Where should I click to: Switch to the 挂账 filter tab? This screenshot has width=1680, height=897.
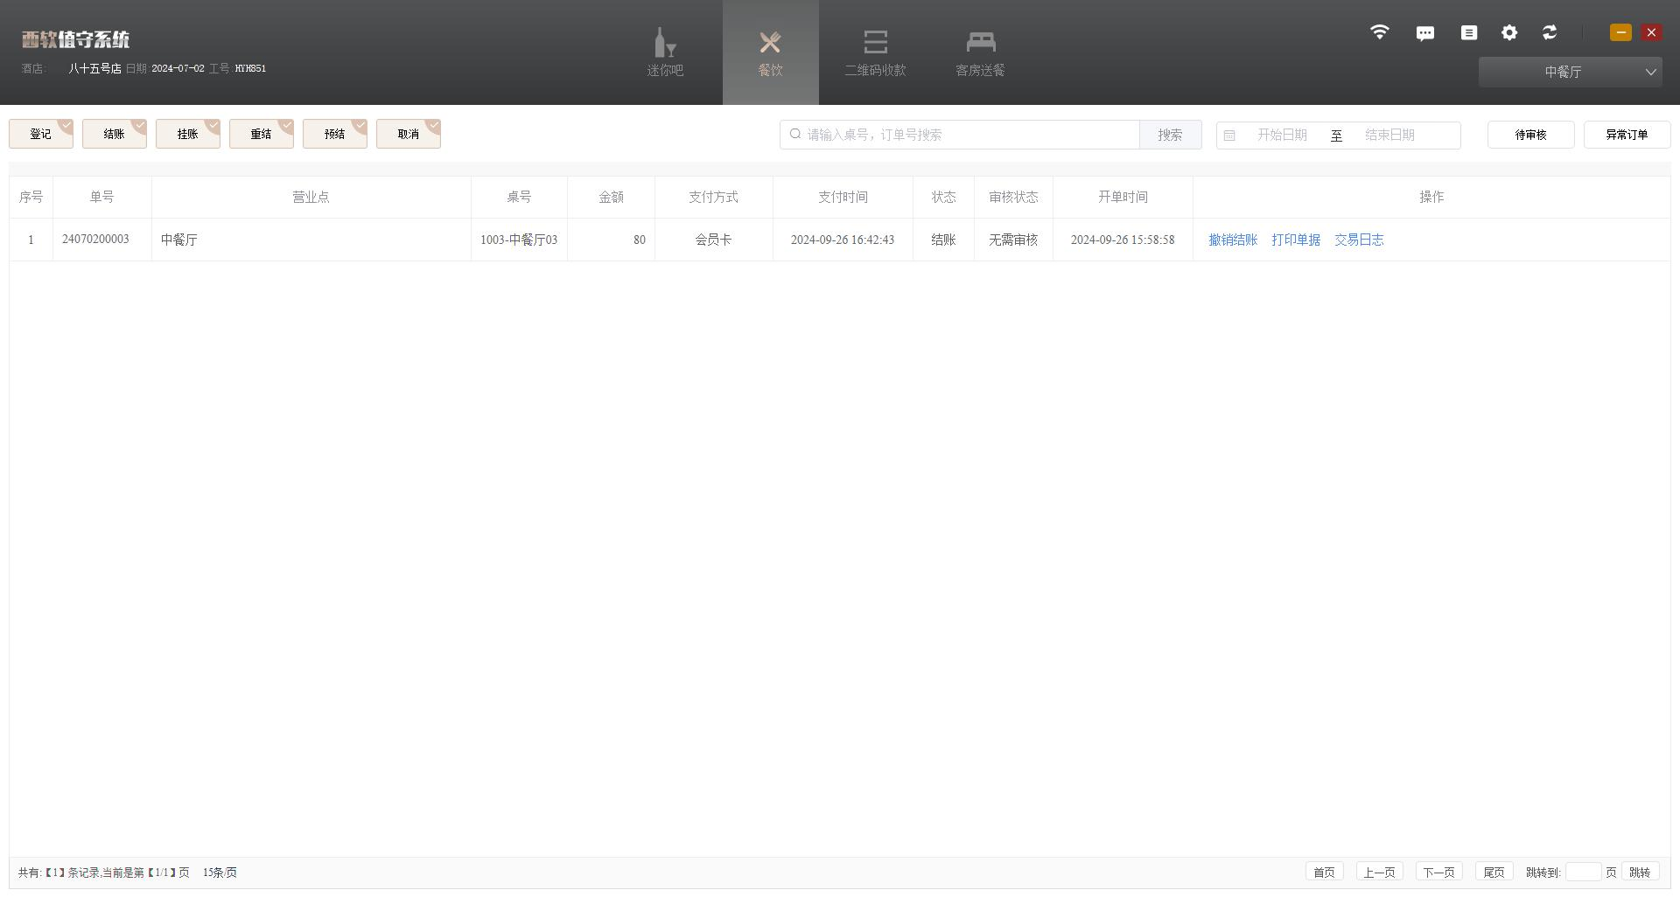point(187,134)
